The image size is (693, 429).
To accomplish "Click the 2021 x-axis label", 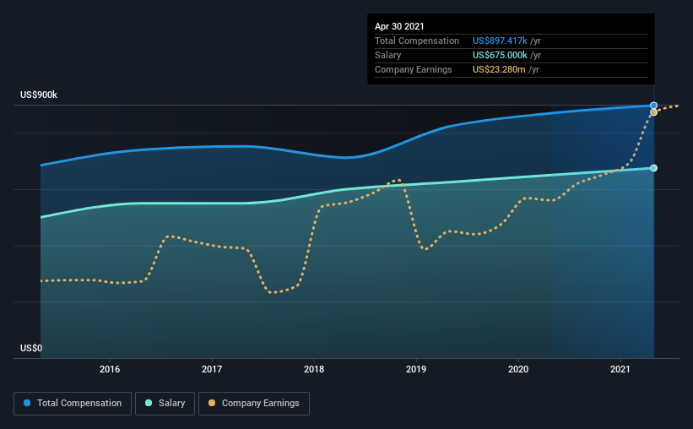I will (x=620, y=369).
